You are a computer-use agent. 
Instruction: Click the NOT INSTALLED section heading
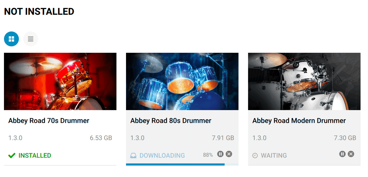[39, 11]
